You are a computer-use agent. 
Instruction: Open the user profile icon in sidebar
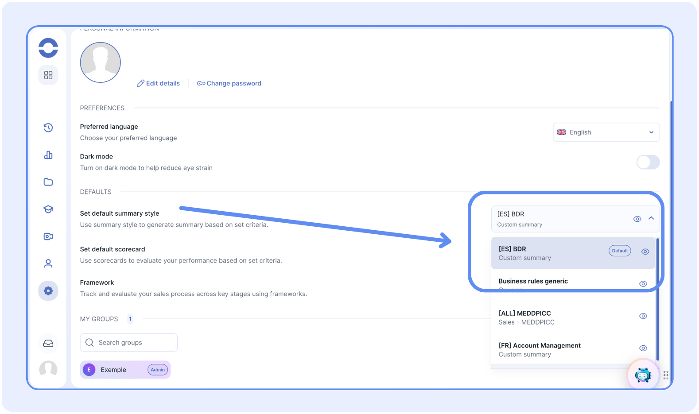48,263
